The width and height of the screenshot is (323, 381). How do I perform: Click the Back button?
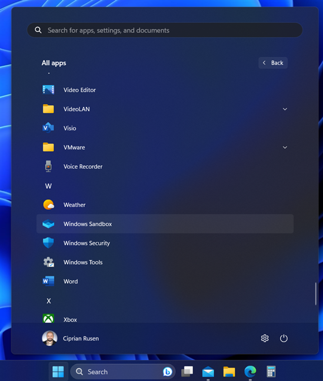273,63
